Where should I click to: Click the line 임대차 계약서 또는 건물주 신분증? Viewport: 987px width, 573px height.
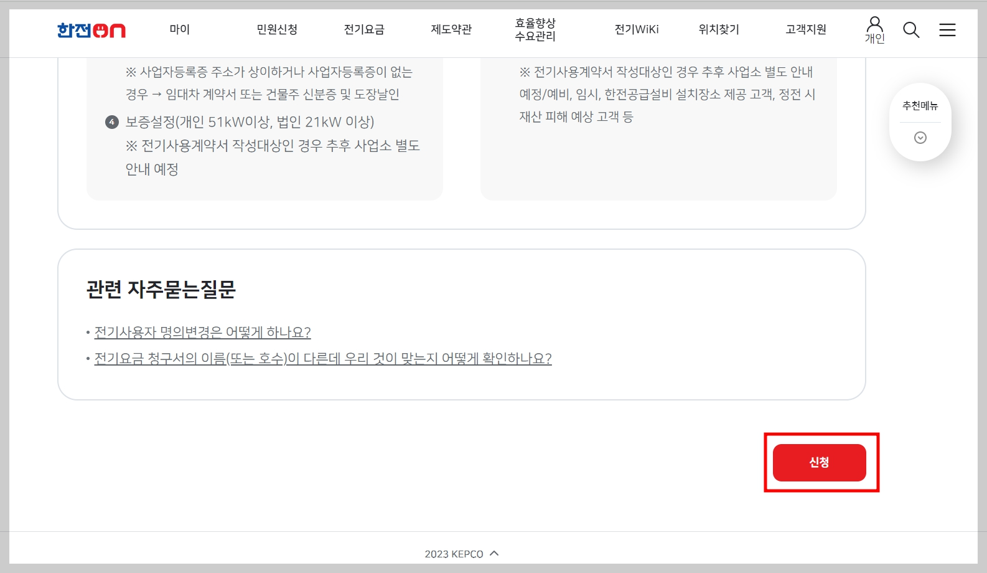pos(263,95)
